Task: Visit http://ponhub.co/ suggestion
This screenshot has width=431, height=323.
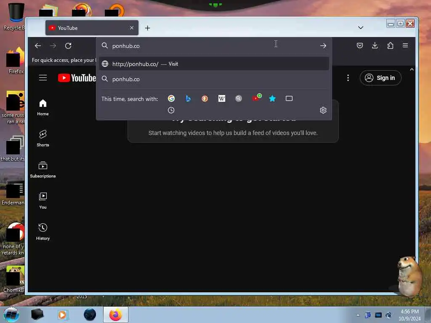Action: coord(214,64)
